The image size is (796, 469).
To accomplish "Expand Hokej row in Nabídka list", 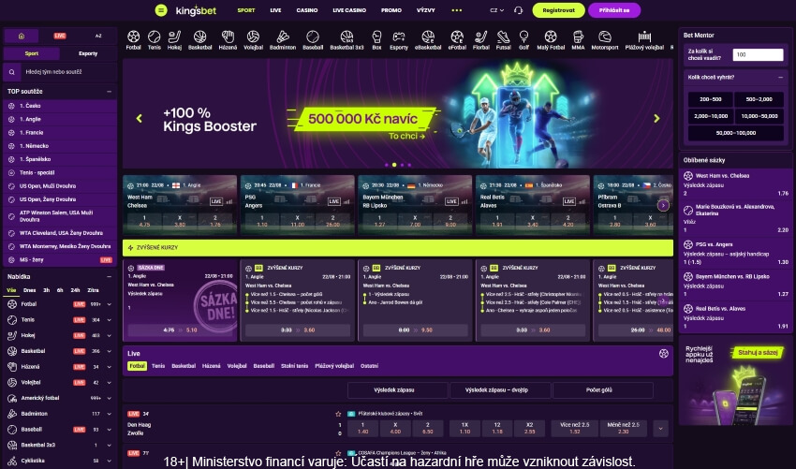I will tap(110, 335).
